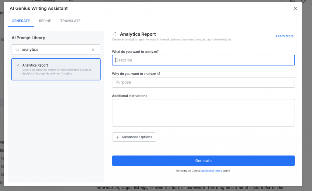Open the Learn More link
The height and width of the screenshot is (191, 312).
285,36
